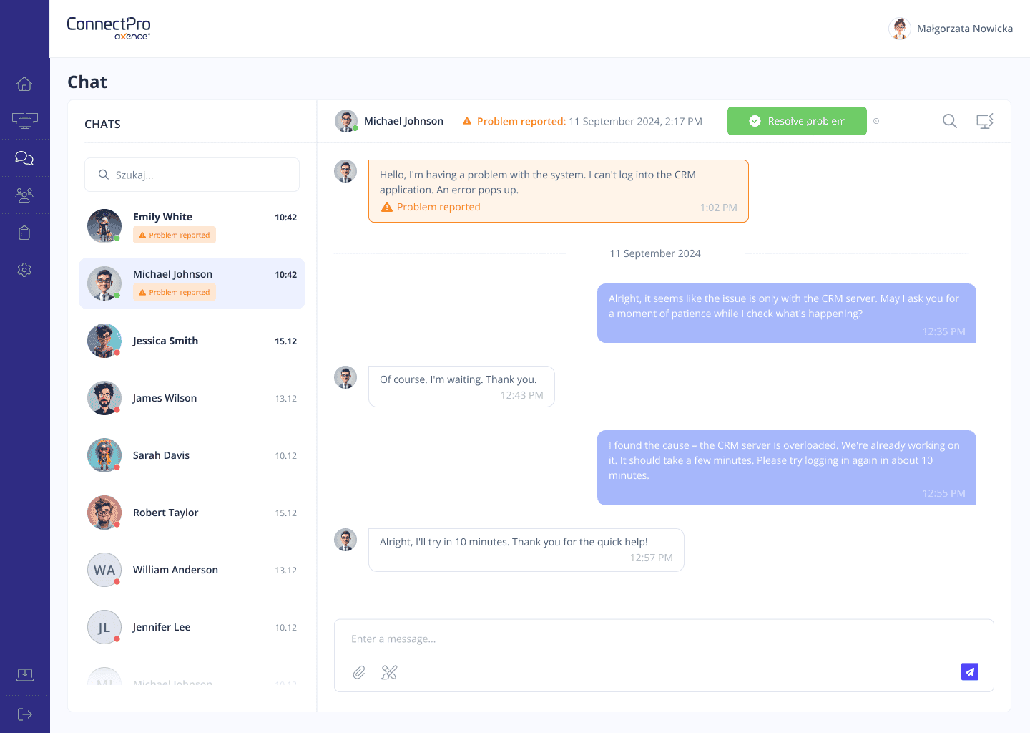Open the clipboard tasks sidebar icon

coord(24,233)
